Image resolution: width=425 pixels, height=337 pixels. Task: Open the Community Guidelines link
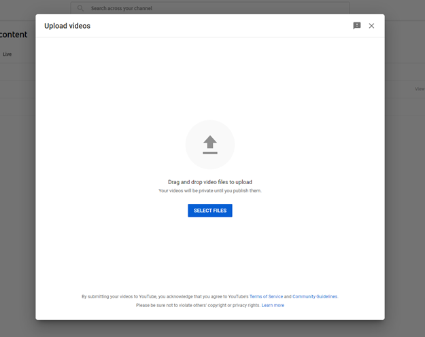[315, 296]
